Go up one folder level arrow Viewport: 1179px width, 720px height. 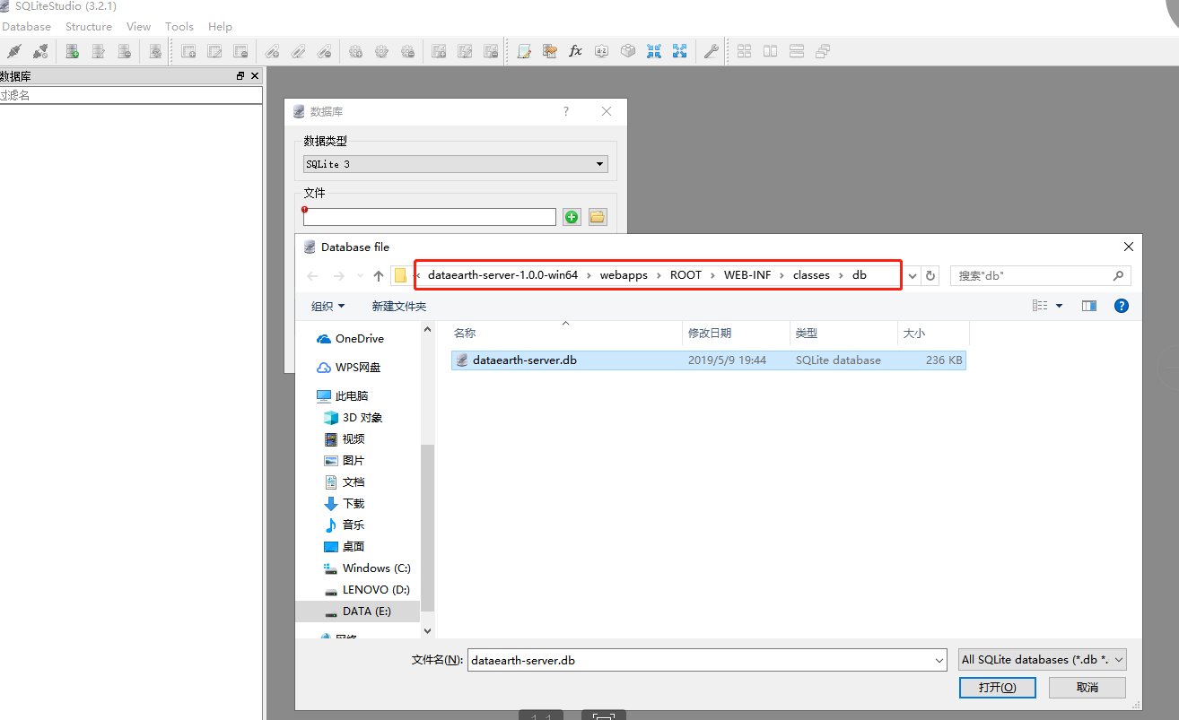point(379,276)
